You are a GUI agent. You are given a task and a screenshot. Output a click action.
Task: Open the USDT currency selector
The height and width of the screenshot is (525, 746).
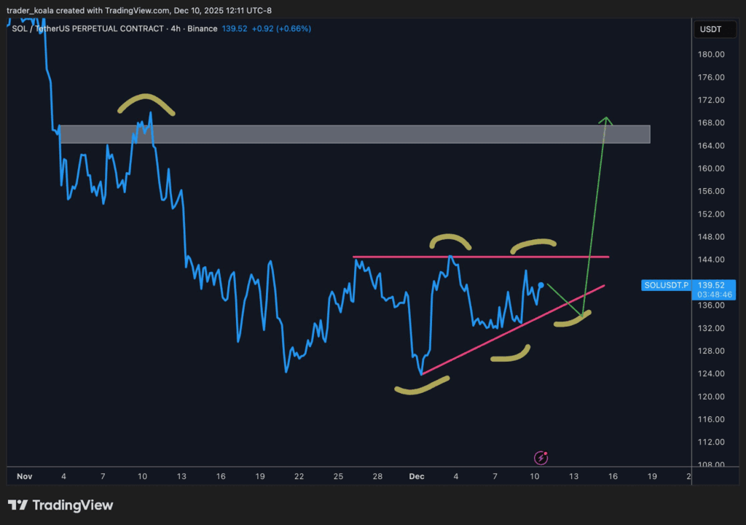715,30
